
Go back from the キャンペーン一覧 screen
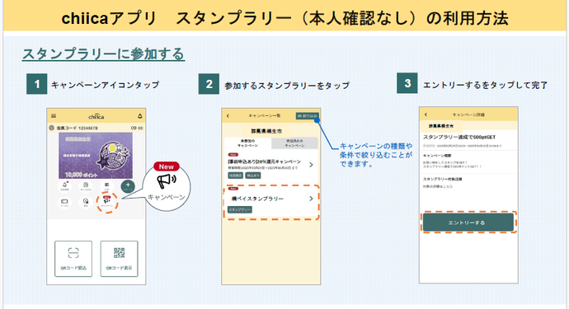228,116
